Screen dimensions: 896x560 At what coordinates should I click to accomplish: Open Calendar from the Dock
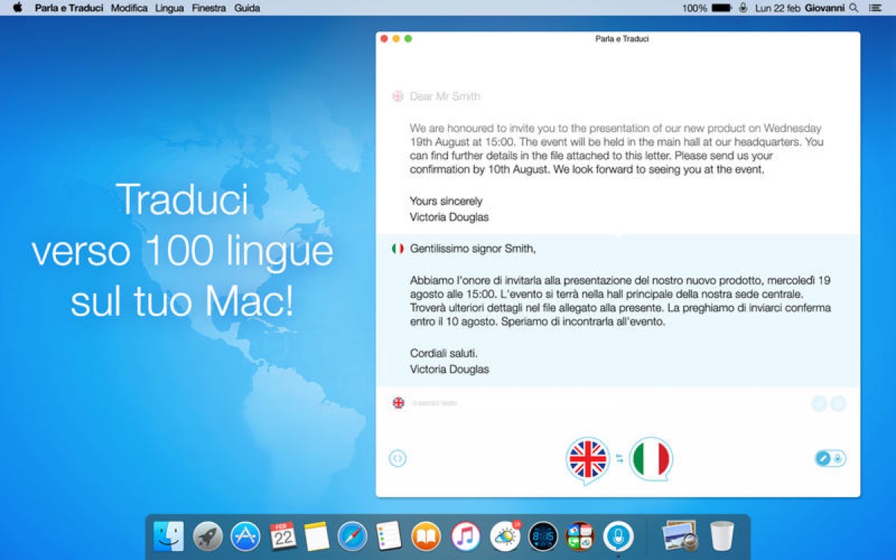click(283, 536)
